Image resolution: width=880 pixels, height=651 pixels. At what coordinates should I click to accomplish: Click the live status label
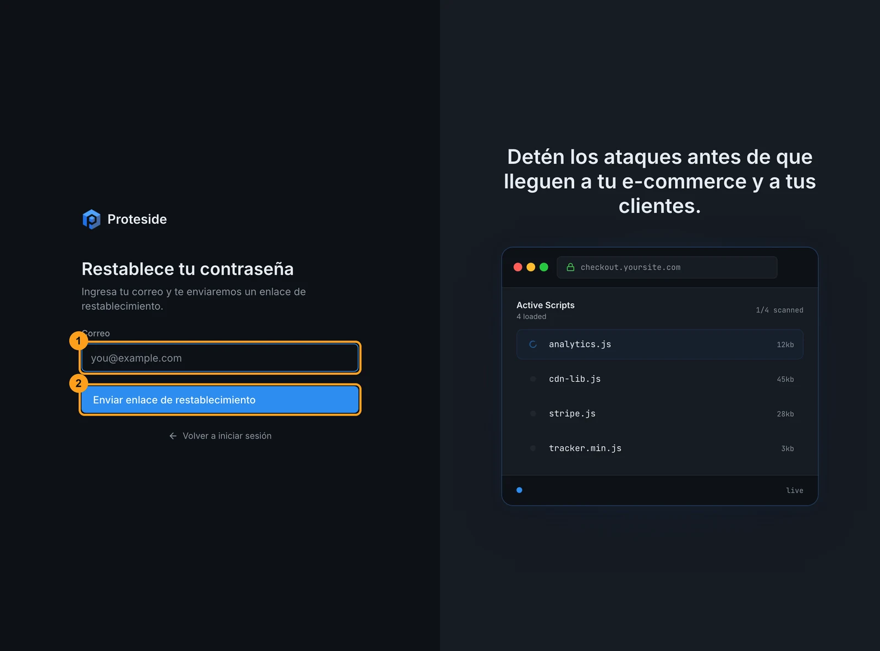coord(794,490)
